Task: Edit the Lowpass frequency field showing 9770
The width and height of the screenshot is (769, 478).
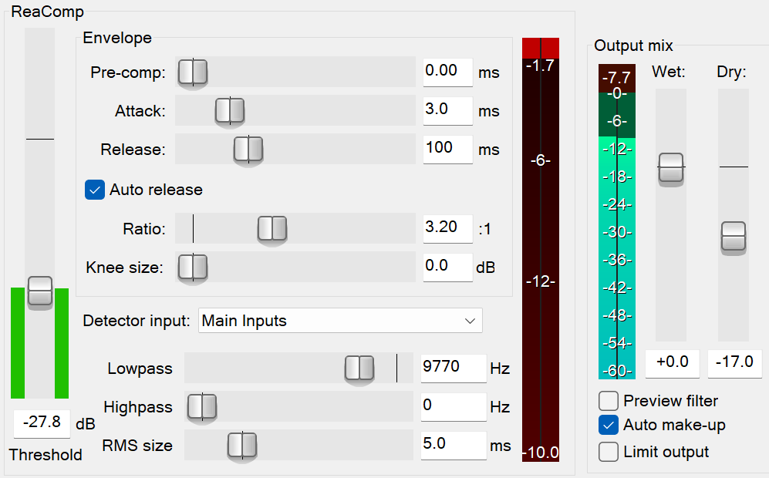Action: click(454, 369)
